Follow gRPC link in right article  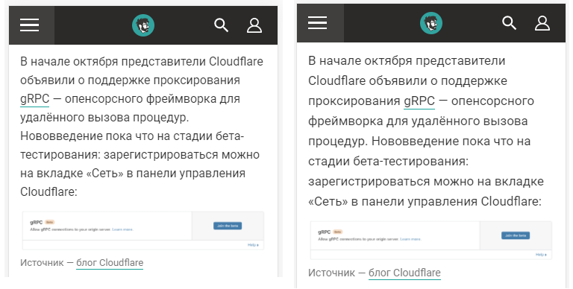[x=419, y=101]
